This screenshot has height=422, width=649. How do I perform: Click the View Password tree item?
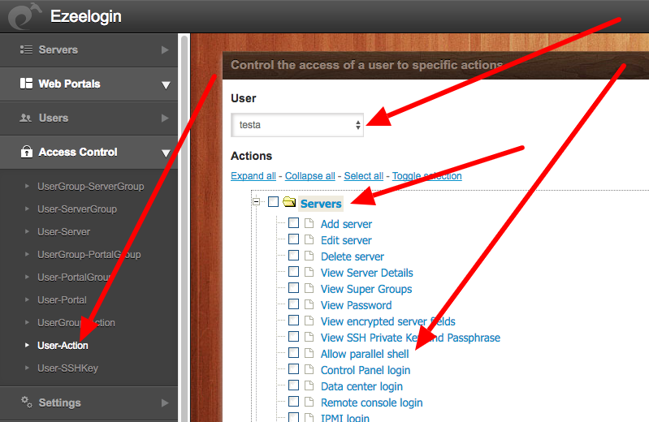[356, 305]
